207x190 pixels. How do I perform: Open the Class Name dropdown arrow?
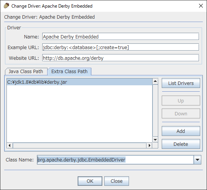click(x=197, y=160)
